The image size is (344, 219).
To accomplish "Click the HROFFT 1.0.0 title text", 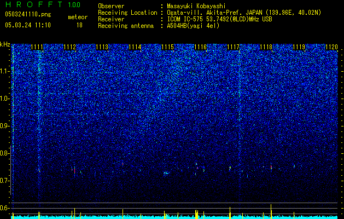I will point(43,4).
